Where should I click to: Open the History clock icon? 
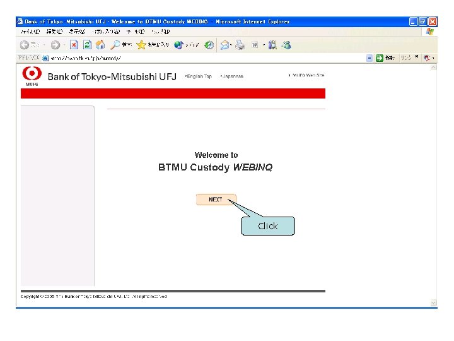209,45
